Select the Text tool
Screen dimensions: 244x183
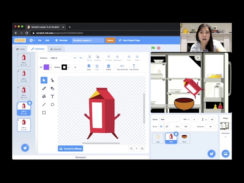click(x=52, y=96)
